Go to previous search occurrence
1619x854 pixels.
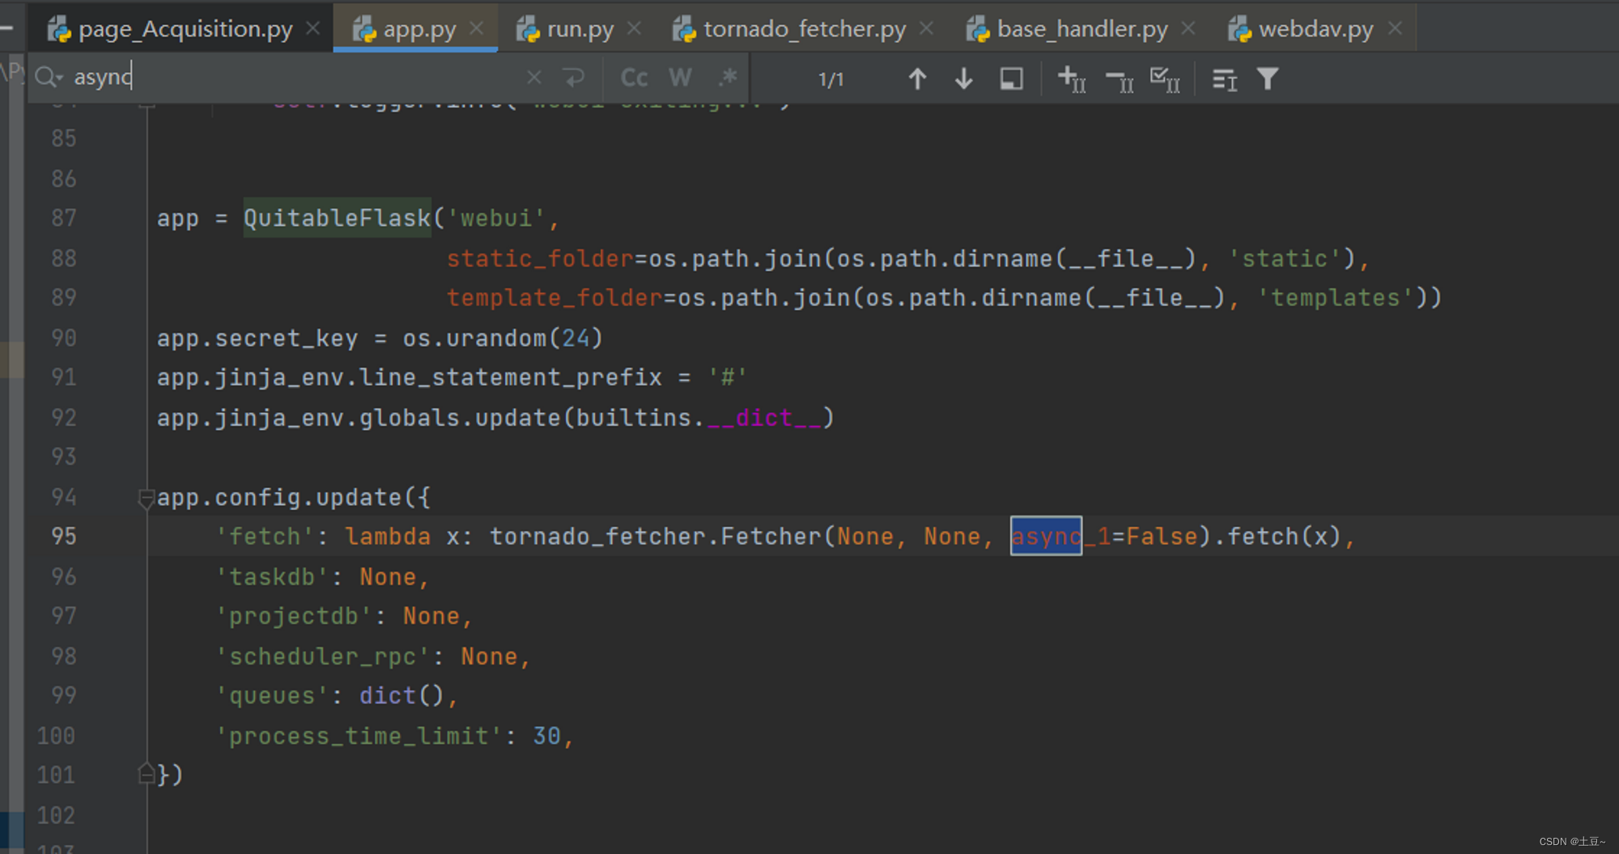pos(917,79)
